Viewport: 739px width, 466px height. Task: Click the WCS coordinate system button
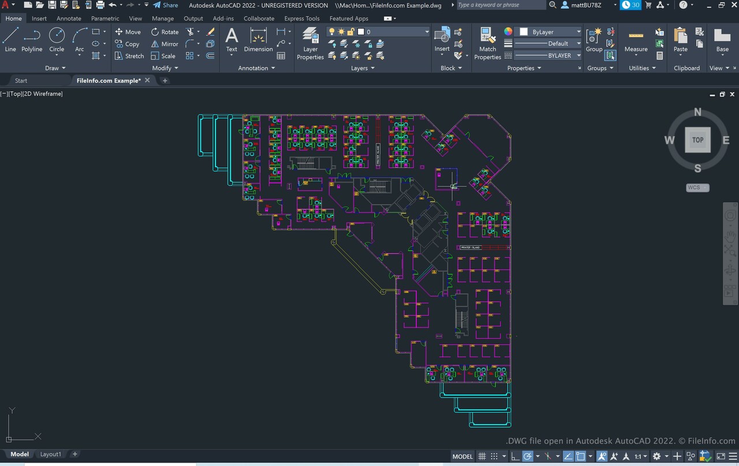pyautogui.click(x=697, y=187)
